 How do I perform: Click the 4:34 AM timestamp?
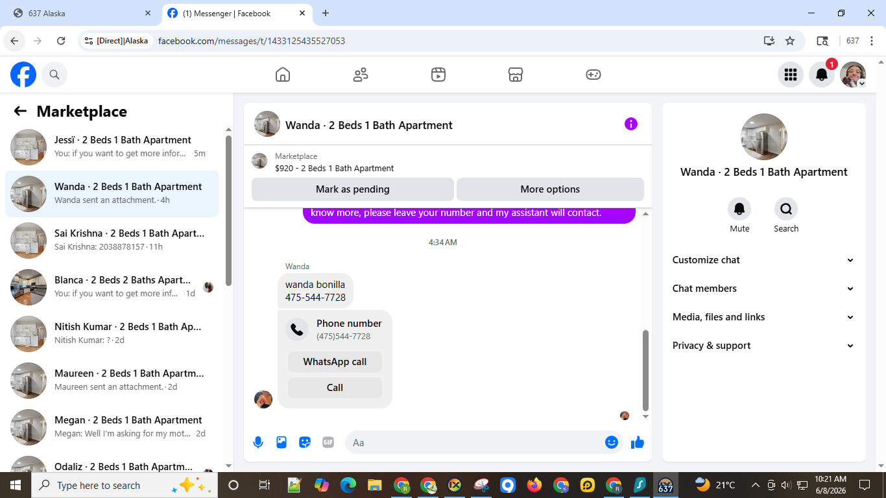[x=442, y=243]
